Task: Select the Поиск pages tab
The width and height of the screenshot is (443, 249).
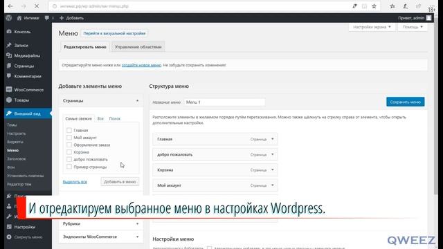Action: coord(115,119)
